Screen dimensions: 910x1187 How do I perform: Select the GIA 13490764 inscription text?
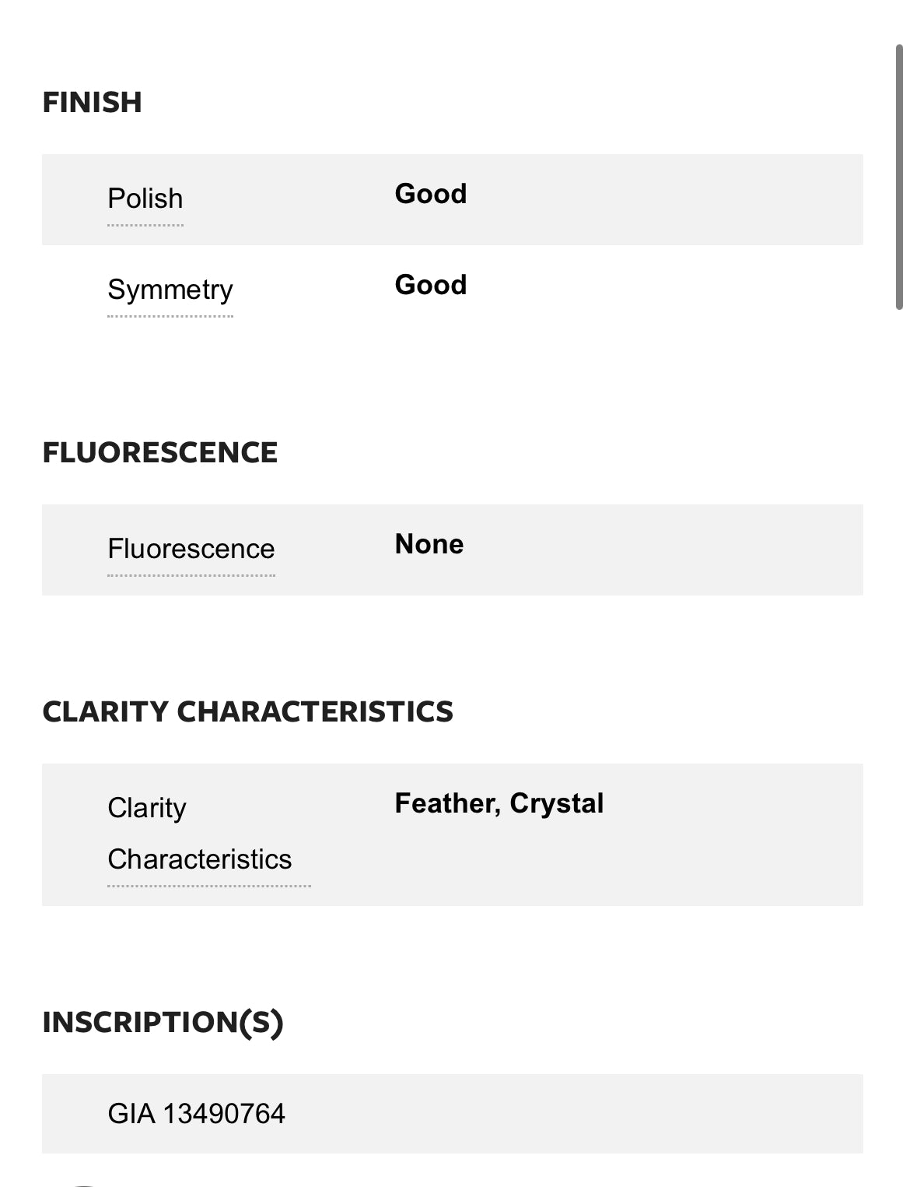[x=197, y=1114]
